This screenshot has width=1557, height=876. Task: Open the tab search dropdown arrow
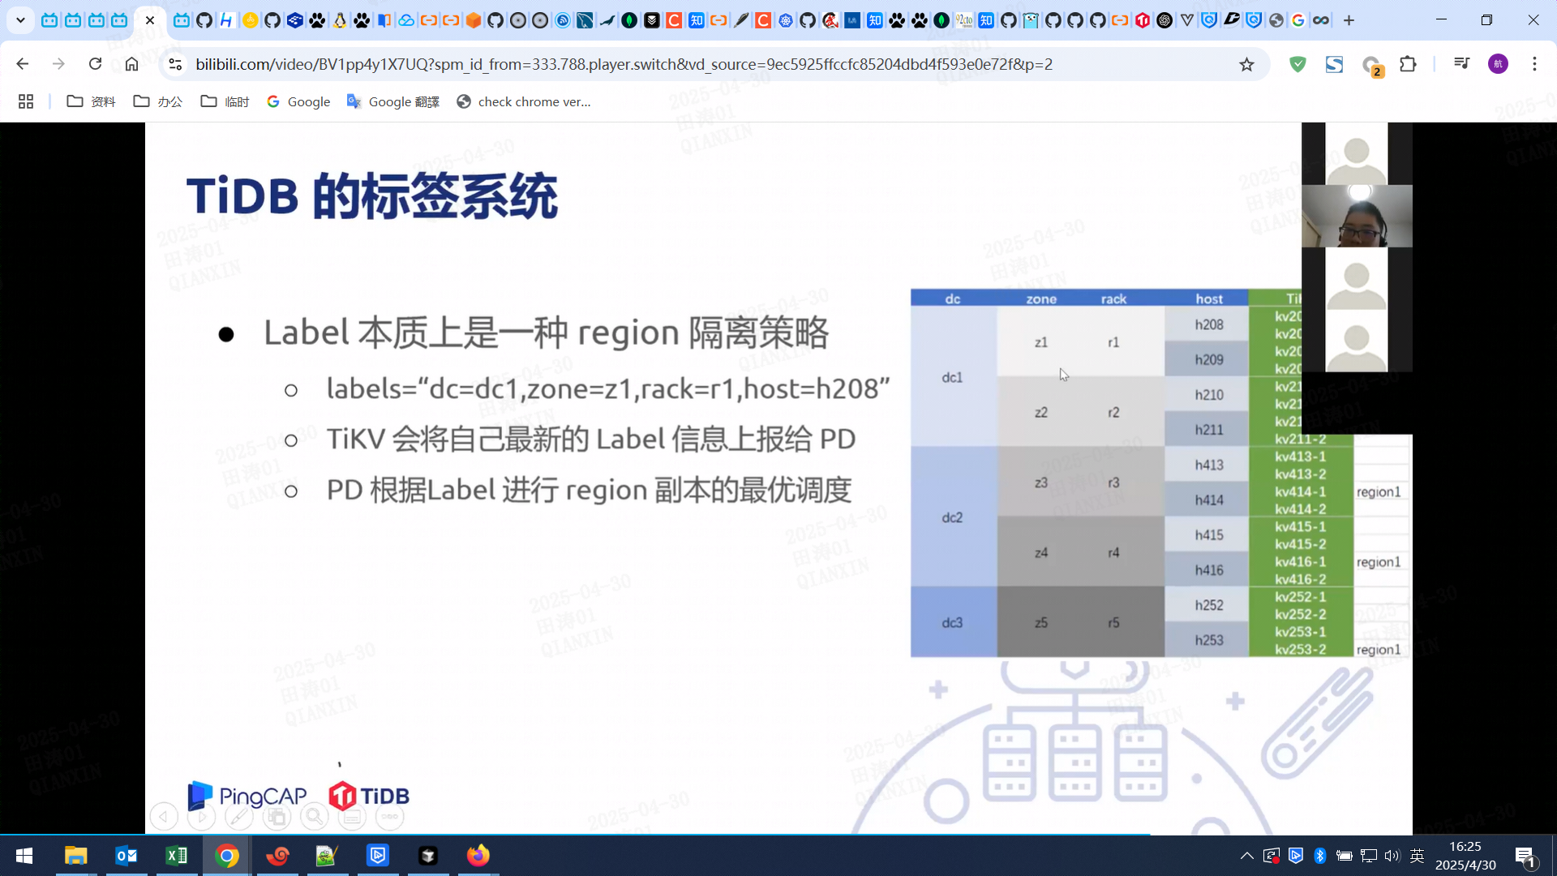pyautogui.click(x=20, y=20)
